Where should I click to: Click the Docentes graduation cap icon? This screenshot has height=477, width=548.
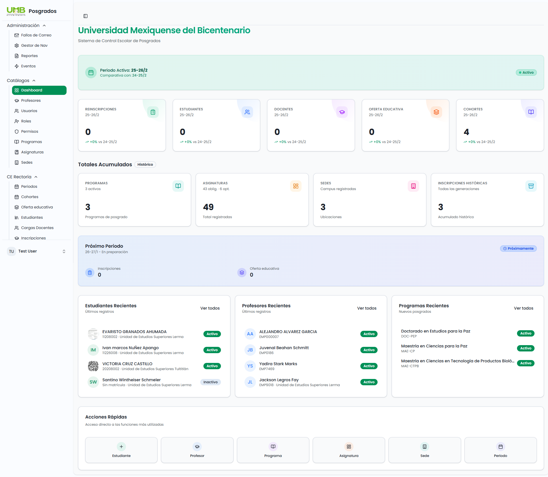click(x=342, y=112)
